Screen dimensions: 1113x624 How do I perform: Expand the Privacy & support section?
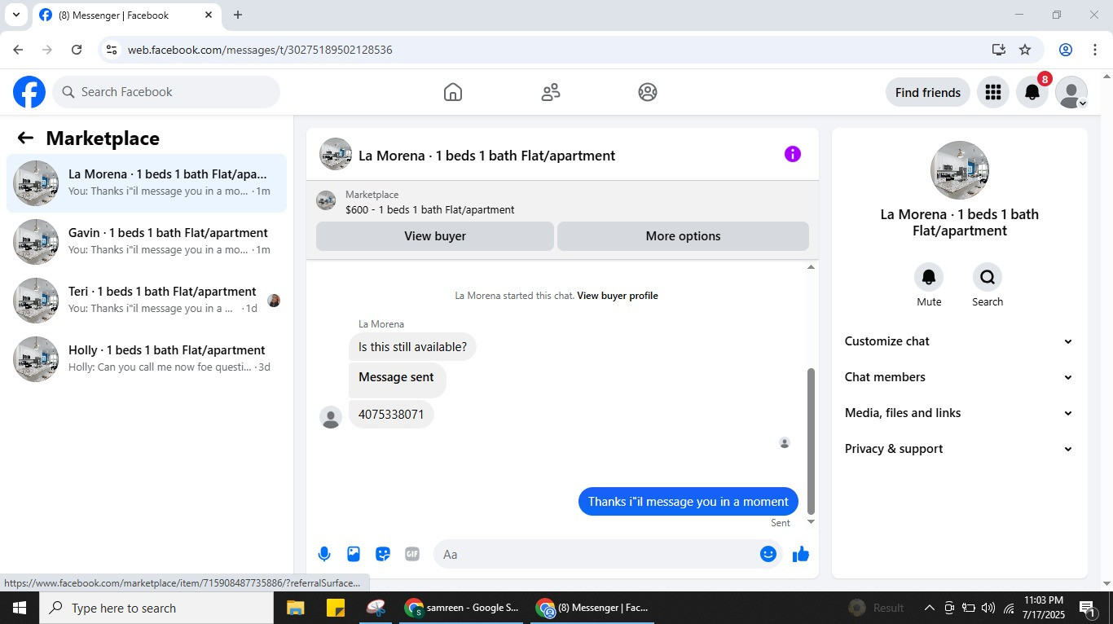click(x=959, y=449)
